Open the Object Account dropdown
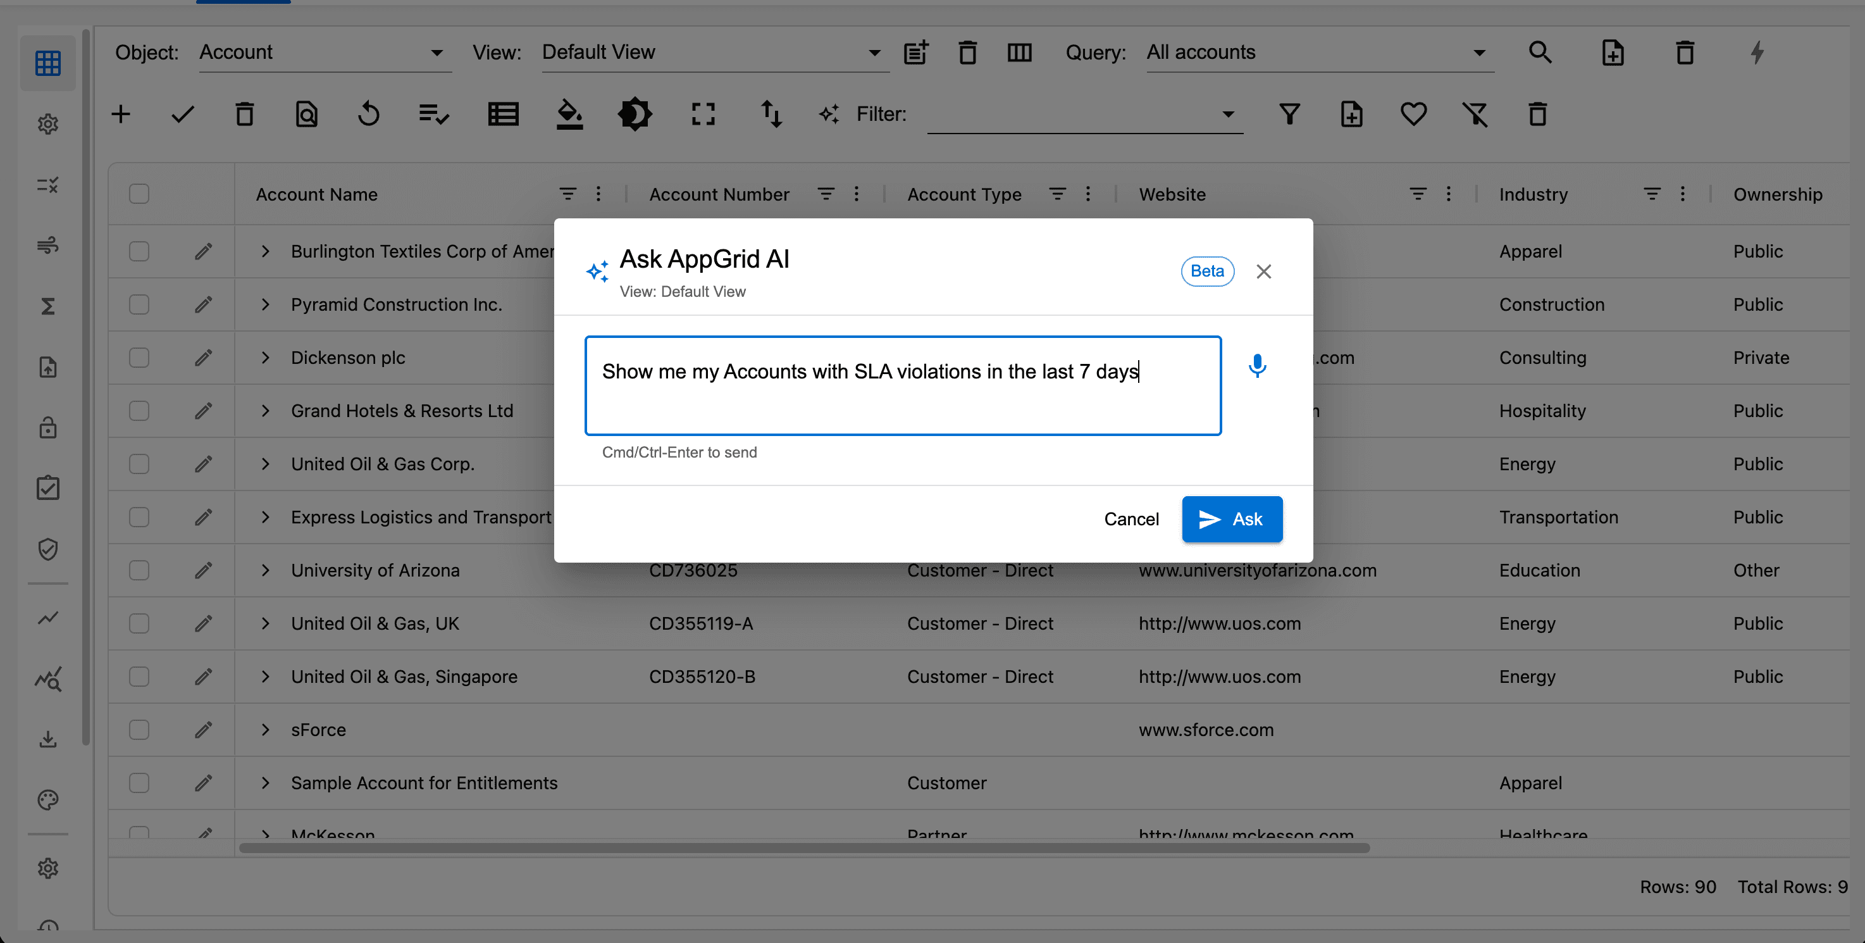This screenshot has height=943, width=1865. pyautogui.click(x=325, y=52)
